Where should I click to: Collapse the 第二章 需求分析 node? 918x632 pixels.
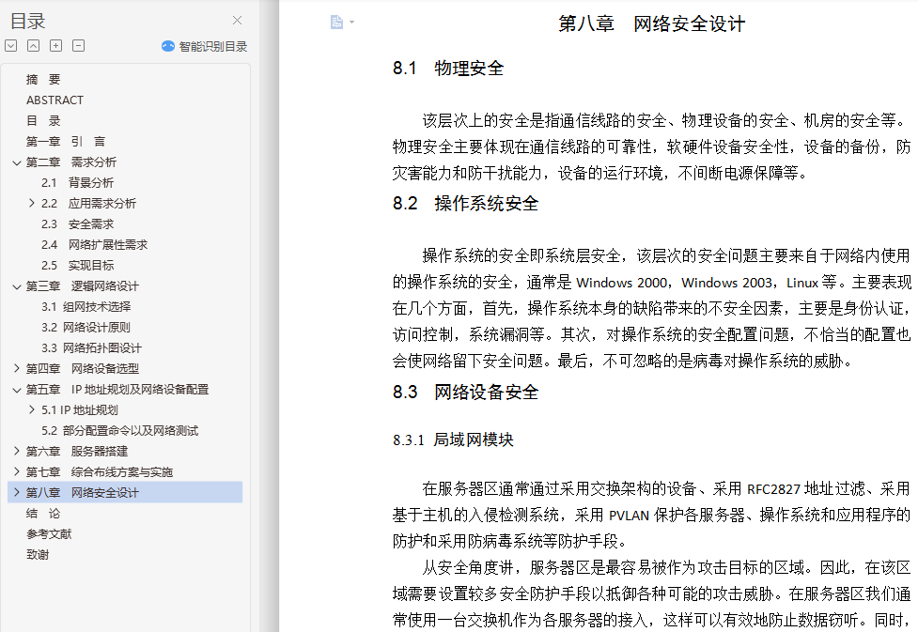17,162
